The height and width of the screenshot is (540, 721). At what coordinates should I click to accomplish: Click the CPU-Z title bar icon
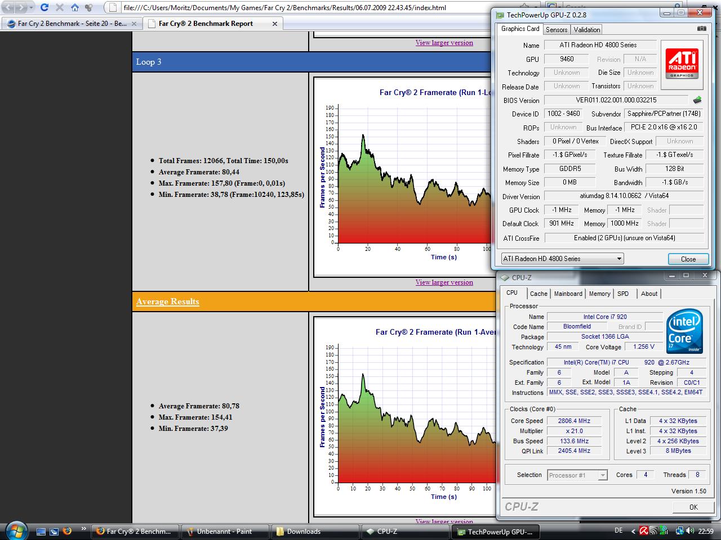pos(505,277)
